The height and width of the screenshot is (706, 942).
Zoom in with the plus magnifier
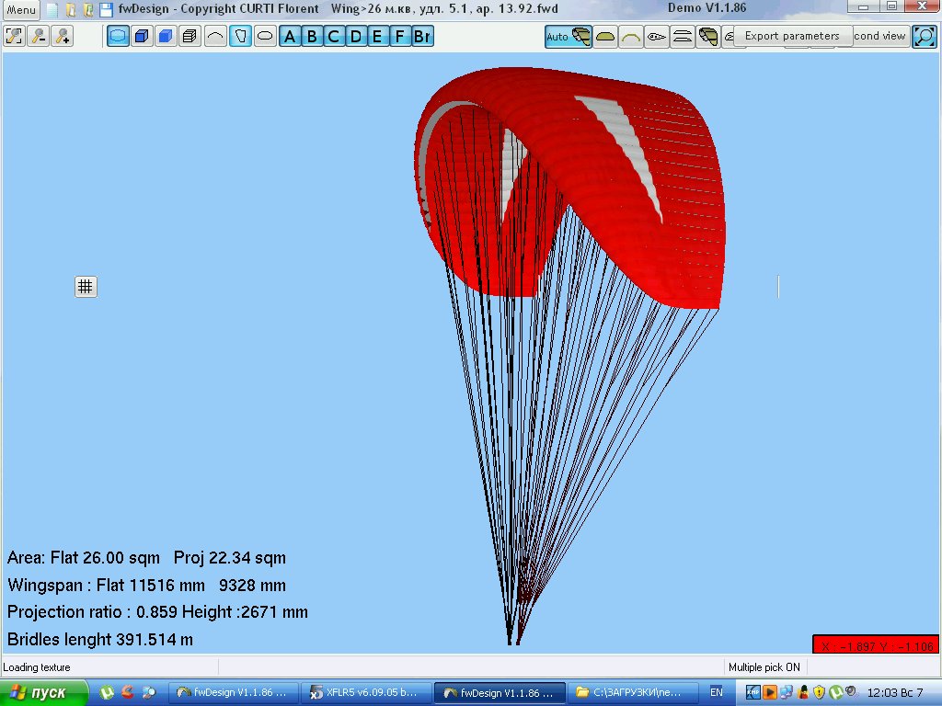(62, 37)
